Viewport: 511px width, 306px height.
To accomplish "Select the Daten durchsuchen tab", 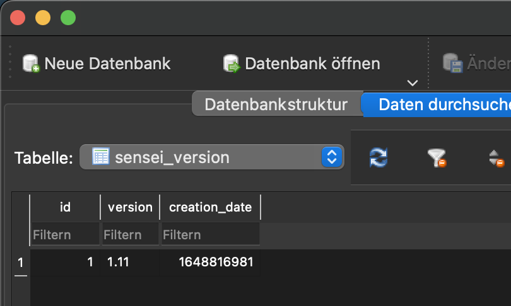I will point(437,105).
